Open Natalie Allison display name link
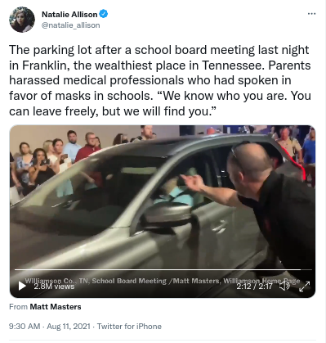Screen dimensions: 326x343 coord(69,14)
